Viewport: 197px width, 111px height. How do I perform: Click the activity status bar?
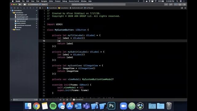[x=98, y=4]
